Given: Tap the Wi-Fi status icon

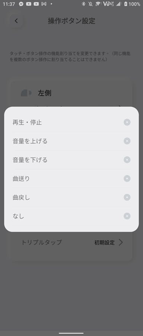Looking at the screenshot, I should click(x=98, y=4).
